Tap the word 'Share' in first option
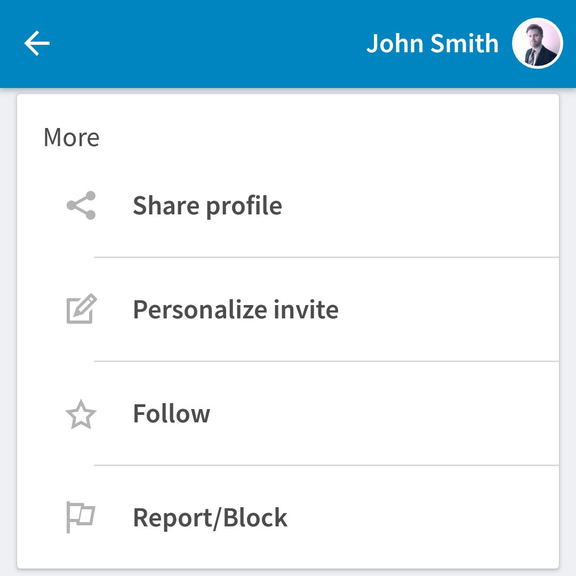576x576 pixels. pyautogui.click(x=166, y=205)
